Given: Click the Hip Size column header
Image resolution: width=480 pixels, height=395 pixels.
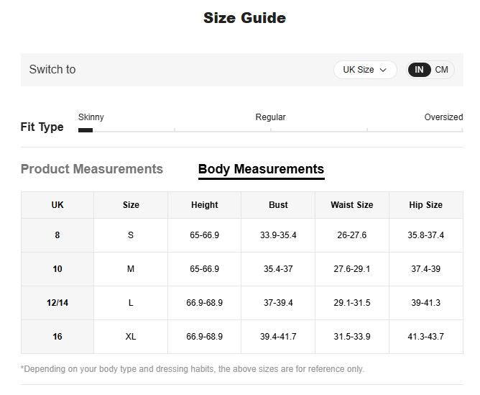Looking at the screenshot, I should click(425, 205).
